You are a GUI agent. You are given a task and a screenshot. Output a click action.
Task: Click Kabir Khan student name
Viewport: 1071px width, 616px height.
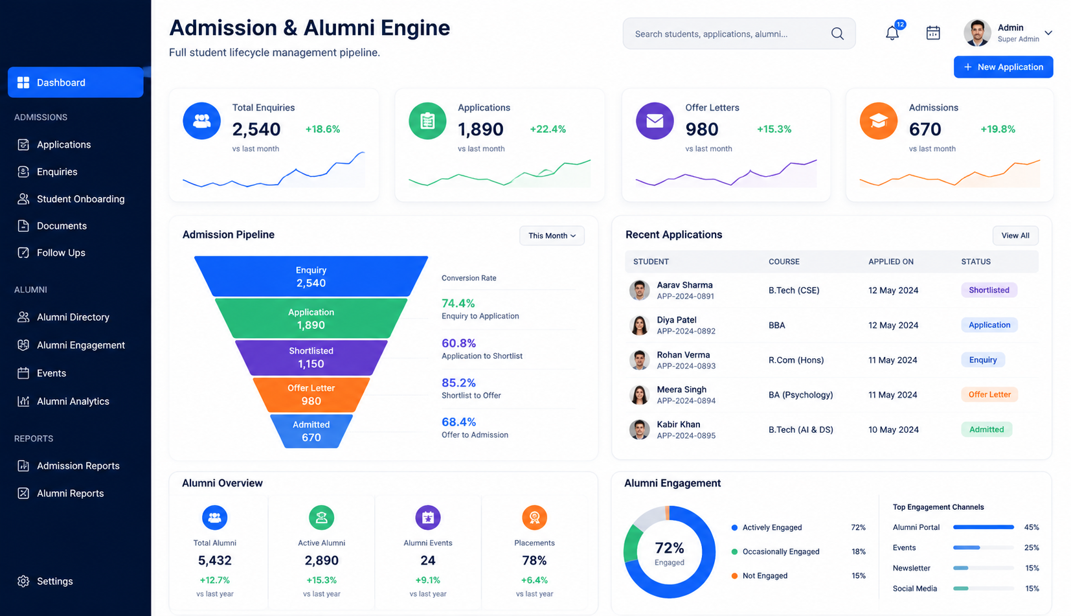(x=678, y=424)
